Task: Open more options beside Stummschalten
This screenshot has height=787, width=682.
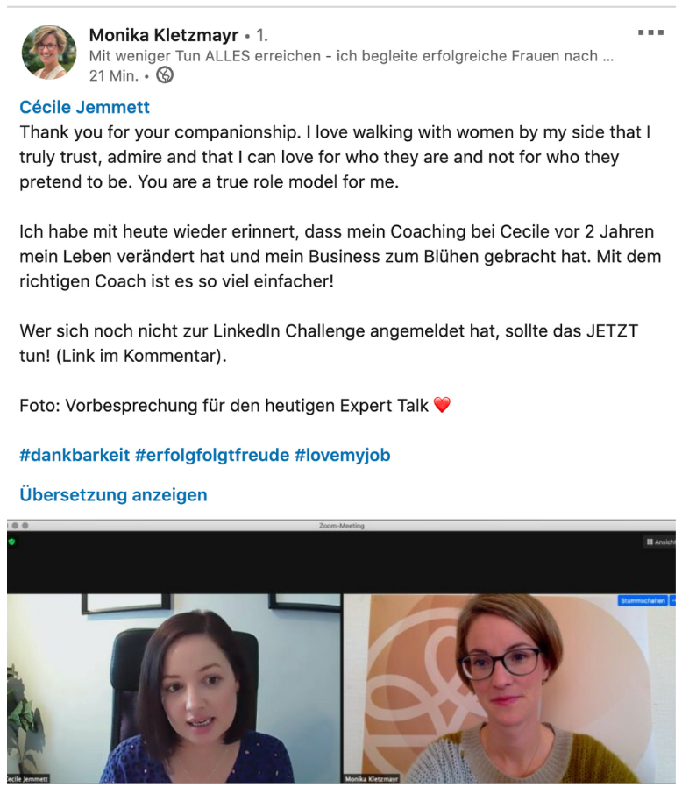Action: (673, 601)
